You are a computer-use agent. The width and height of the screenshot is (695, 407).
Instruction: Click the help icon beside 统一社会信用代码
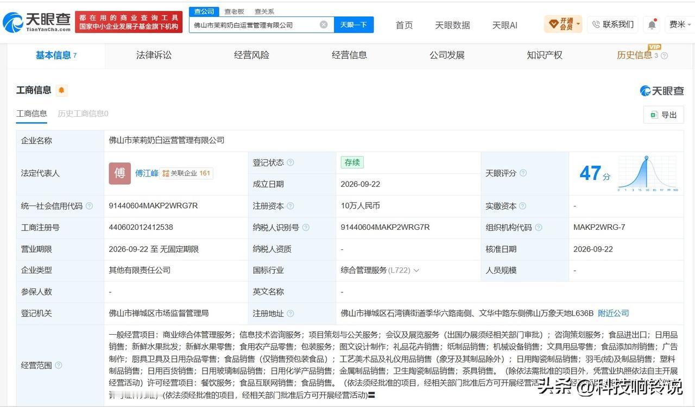[x=89, y=206]
